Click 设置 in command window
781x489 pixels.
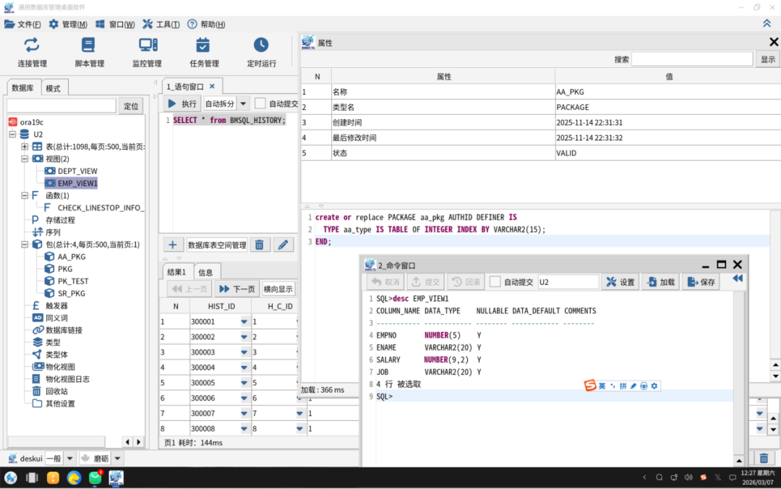tap(620, 282)
